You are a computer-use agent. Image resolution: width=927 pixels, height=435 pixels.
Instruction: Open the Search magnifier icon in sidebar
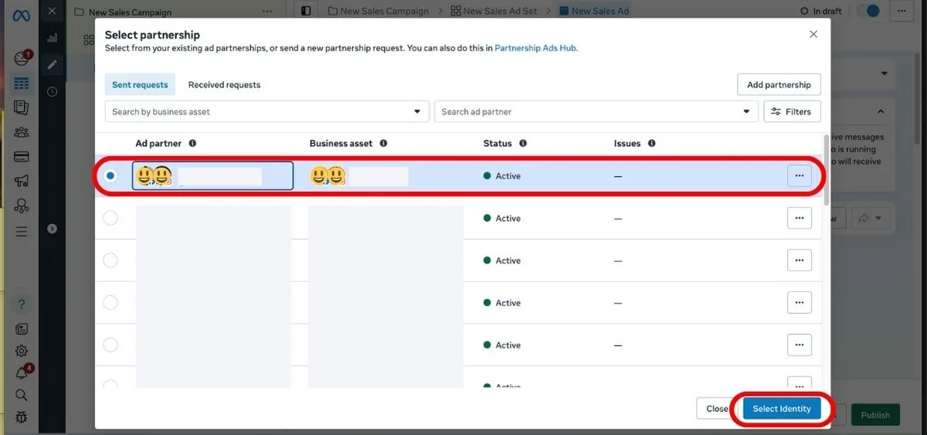pos(22,395)
